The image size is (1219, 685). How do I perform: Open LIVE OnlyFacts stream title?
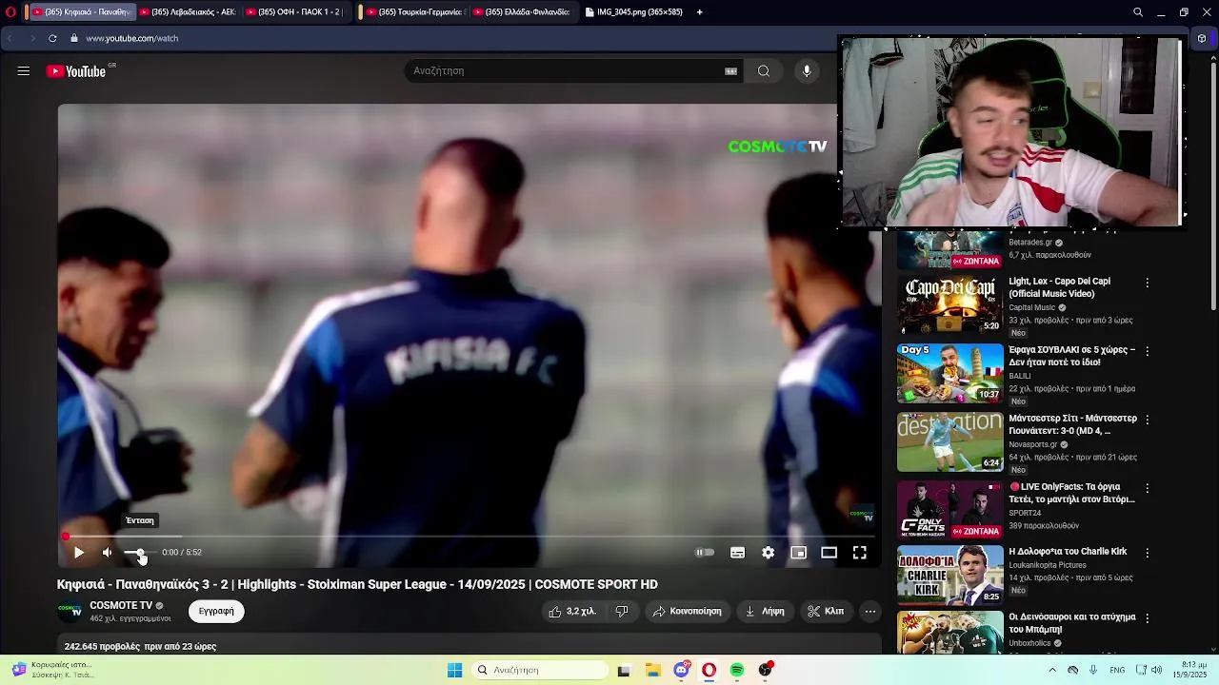click(x=1072, y=493)
